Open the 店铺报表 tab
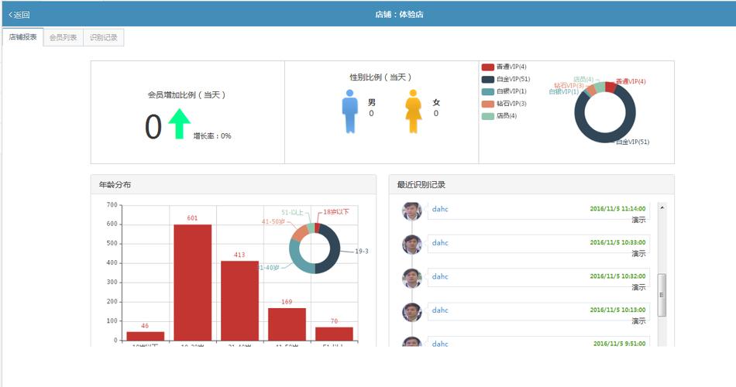The image size is (736, 387). coord(22,37)
